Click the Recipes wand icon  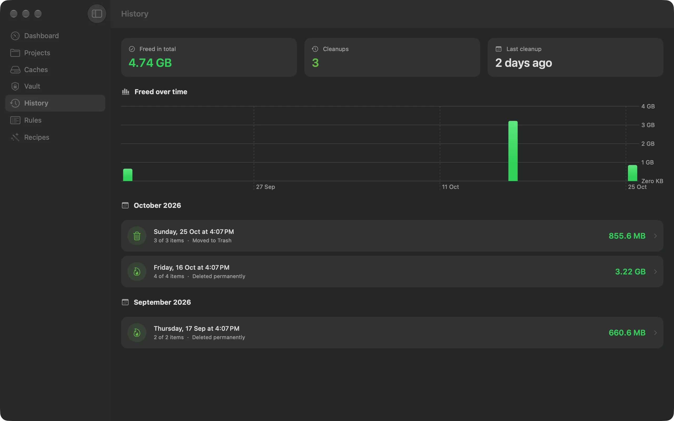[x=15, y=137]
